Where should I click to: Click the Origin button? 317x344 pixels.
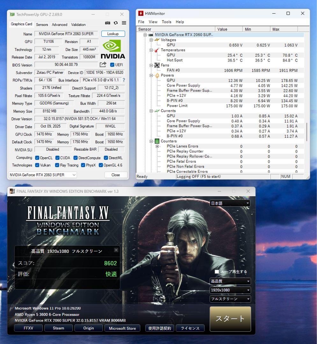tap(89, 328)
